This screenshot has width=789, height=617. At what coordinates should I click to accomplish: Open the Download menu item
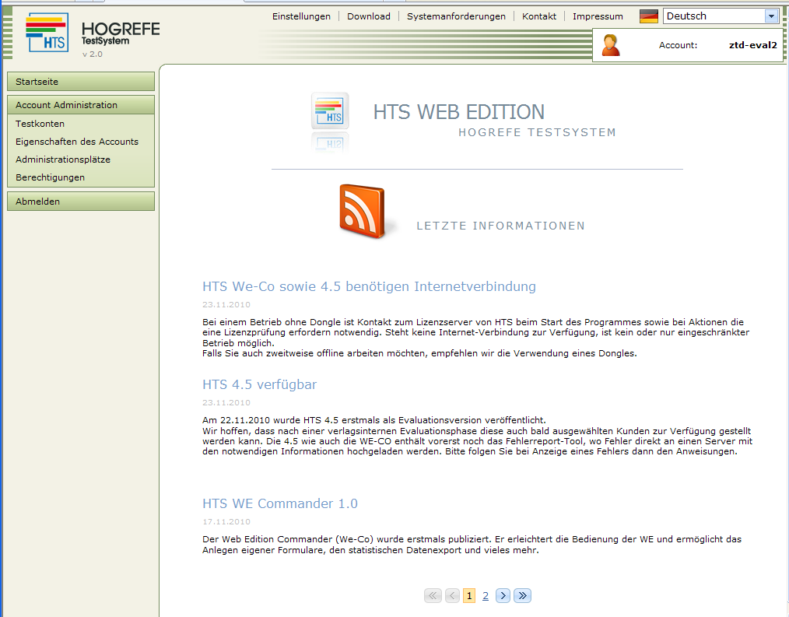pyautogui.click(x=369, y=16)
